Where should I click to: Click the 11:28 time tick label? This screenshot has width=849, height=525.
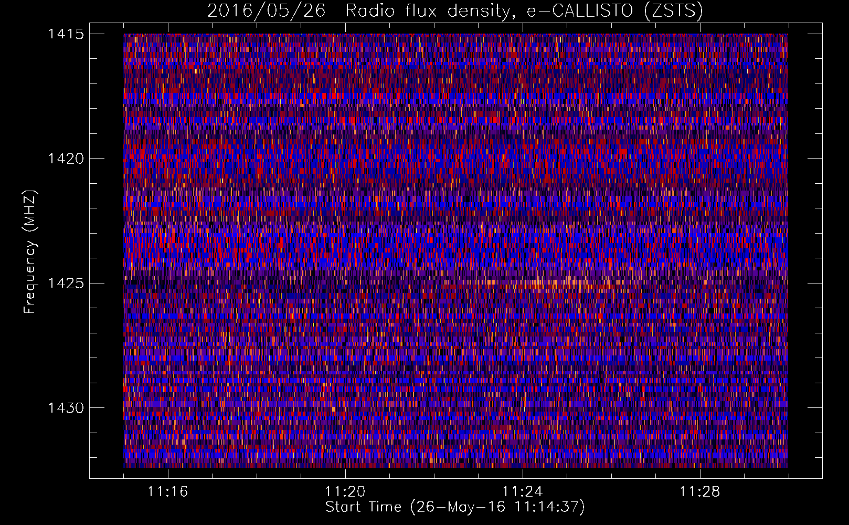point(699,492)
